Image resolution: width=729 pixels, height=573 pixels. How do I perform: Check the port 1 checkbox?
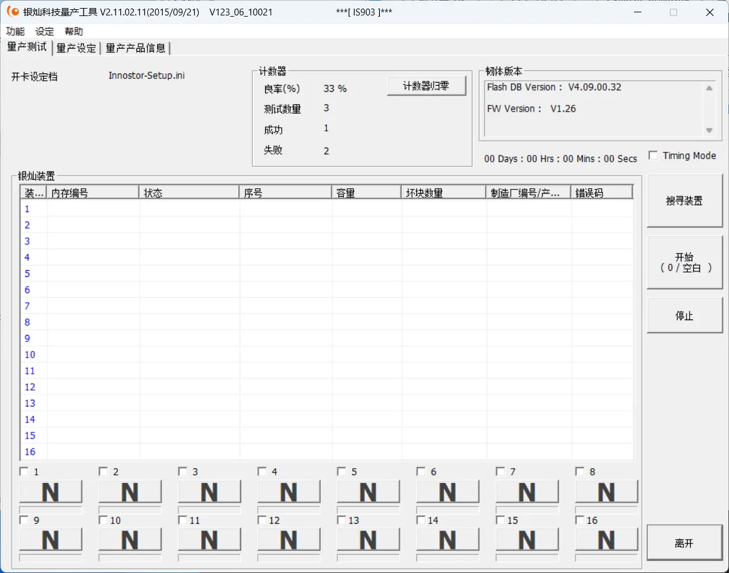pos(23,472)
